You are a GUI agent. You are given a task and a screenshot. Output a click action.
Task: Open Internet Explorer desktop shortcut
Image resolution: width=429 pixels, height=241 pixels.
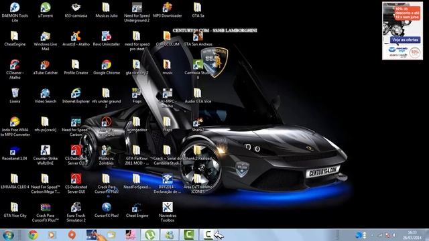pos(76,96)
